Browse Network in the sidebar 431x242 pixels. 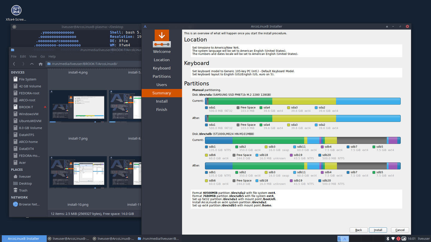point(28,204)
